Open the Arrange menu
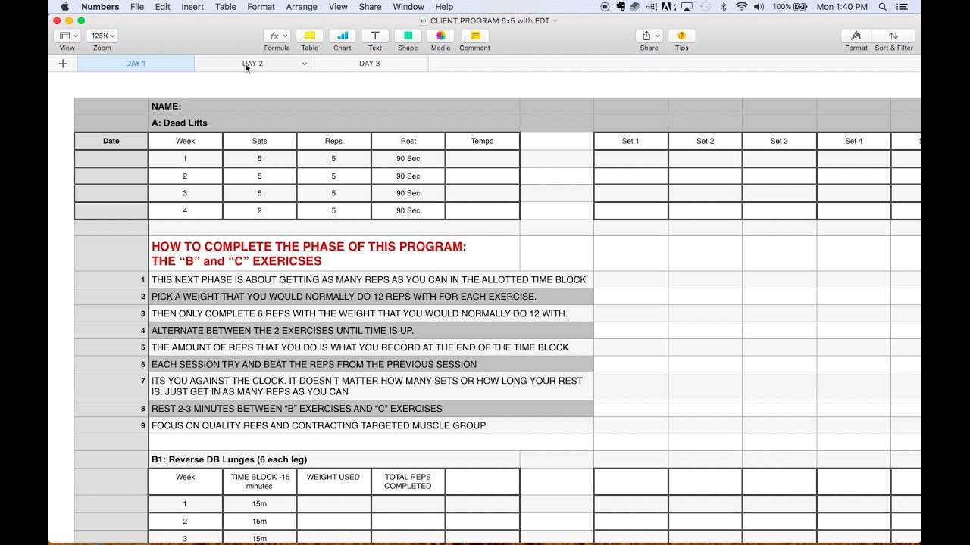The width and height of the screenshot is (970, 545). click(302, 7)
